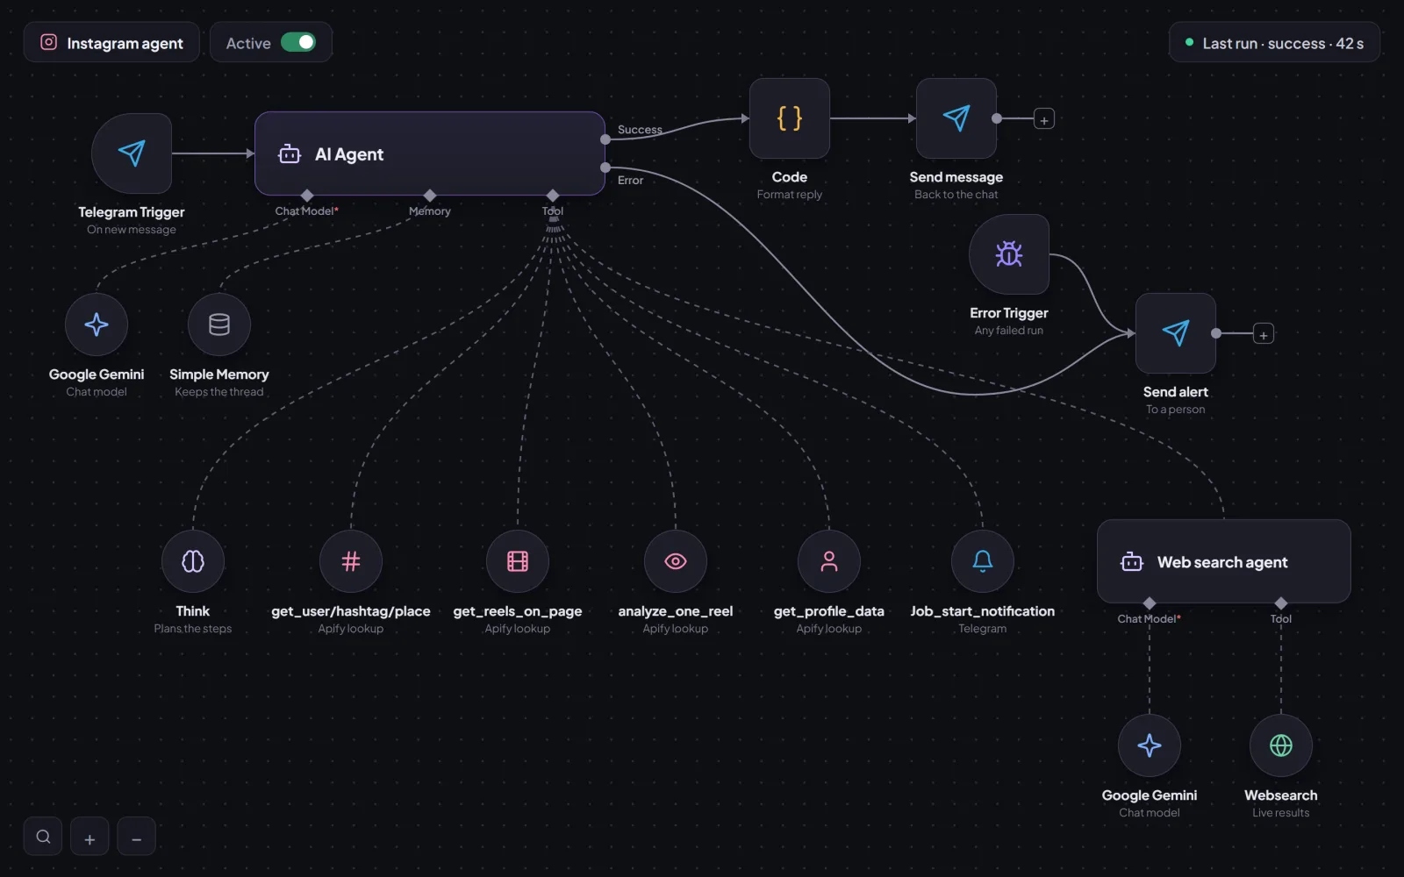The image size is (1404, 877).
Task: Zoom out with the minus button
Action: click(136, 837)
